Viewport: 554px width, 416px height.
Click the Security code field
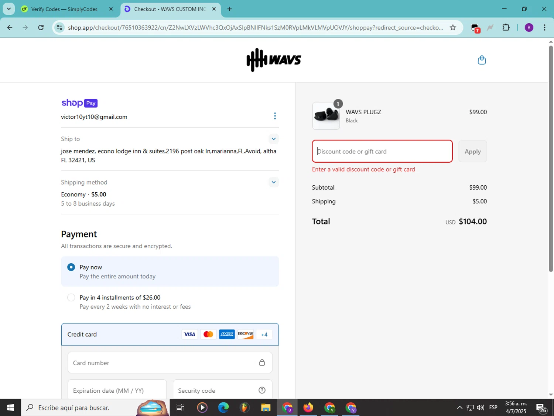pyautogui.click(x=223, y=389)
